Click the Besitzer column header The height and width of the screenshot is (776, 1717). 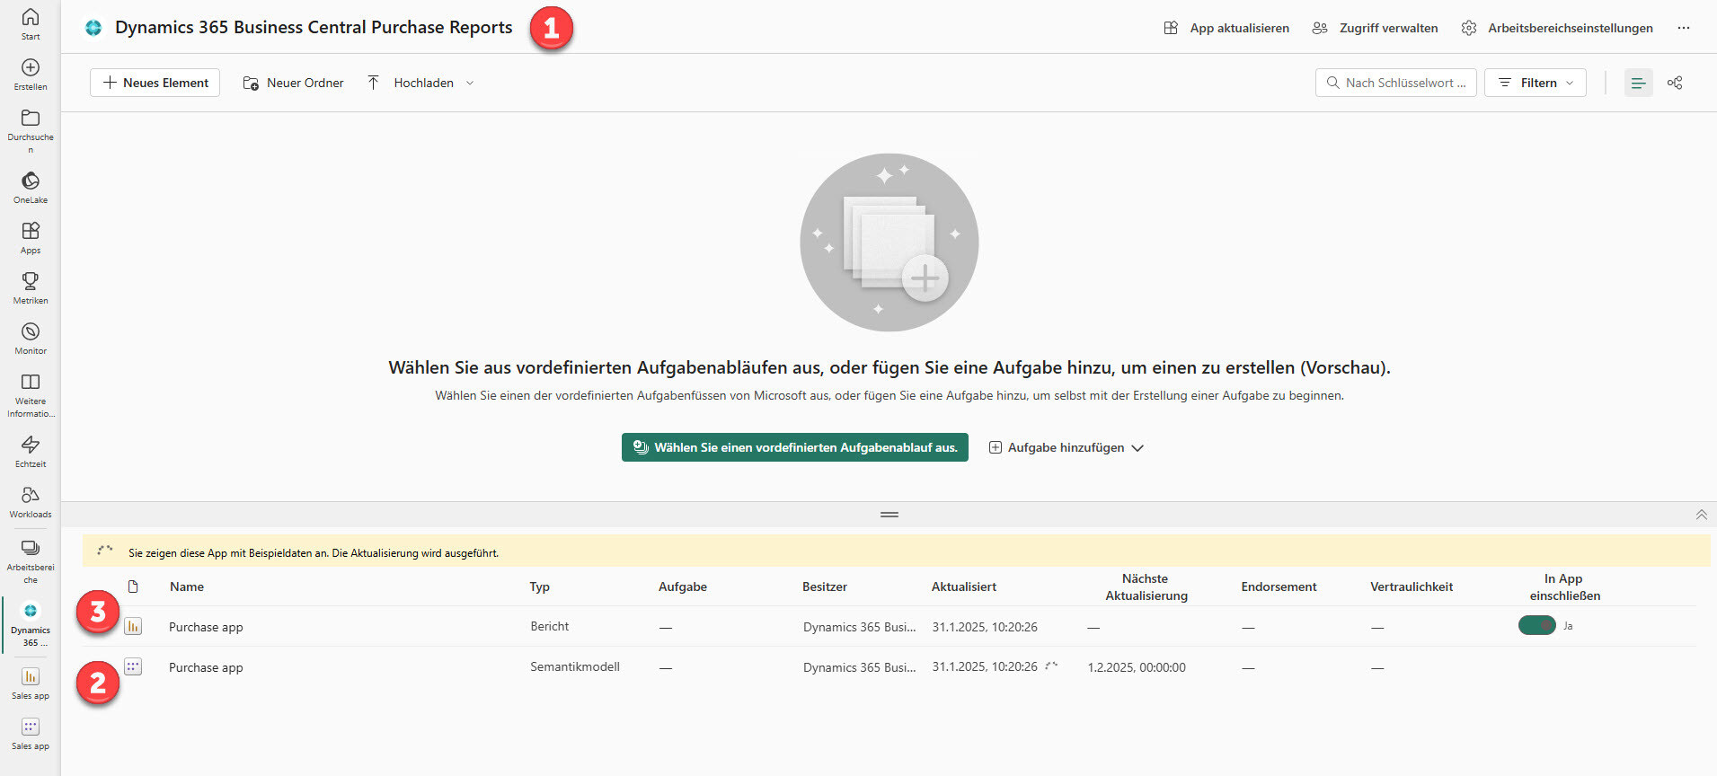[x=825, y=586]
